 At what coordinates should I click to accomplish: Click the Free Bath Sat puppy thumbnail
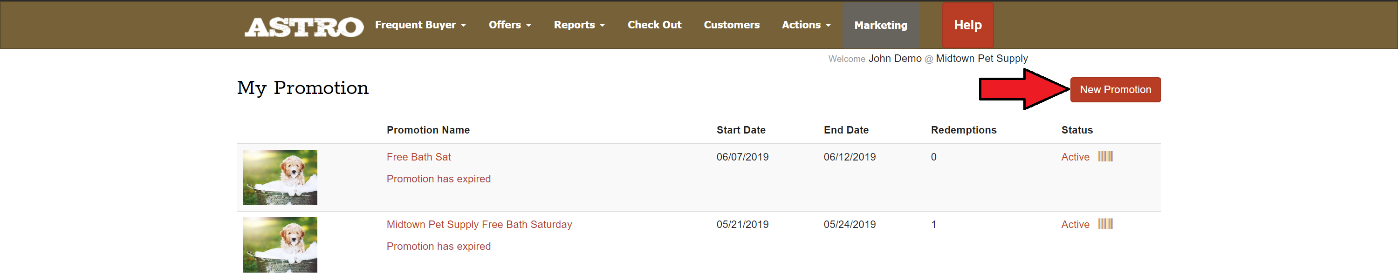coord(280,178)
